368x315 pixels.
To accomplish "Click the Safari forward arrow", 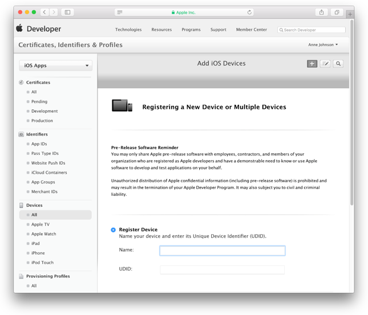I will [x=54, y=12].
